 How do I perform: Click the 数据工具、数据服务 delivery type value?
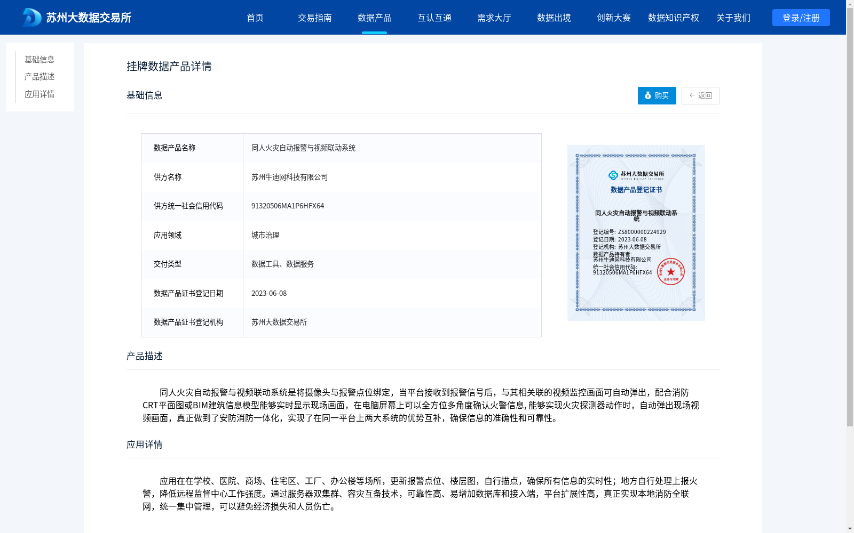click(x=282, y=264)
